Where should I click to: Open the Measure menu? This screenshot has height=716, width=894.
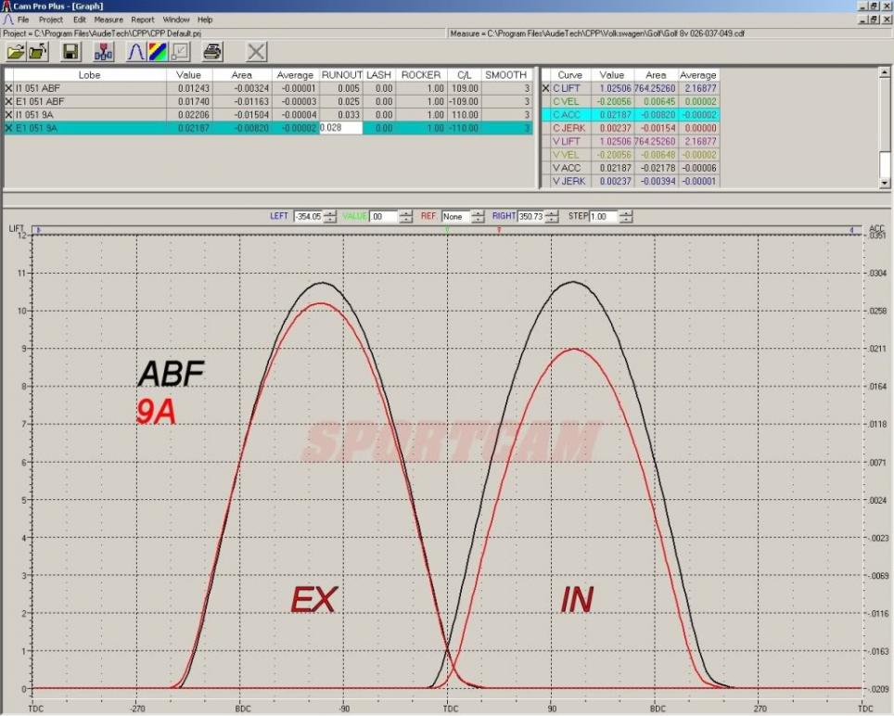109,19
